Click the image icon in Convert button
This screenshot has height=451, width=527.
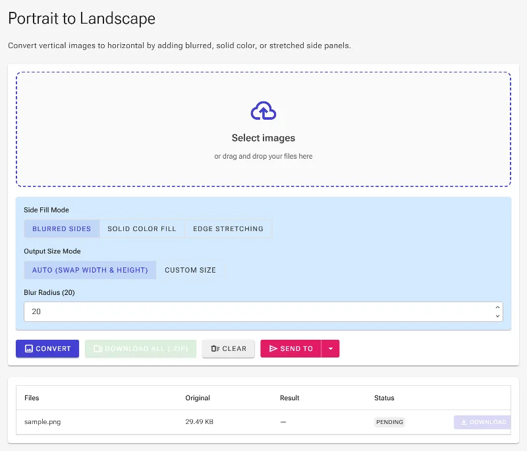[x=29, y=348]
